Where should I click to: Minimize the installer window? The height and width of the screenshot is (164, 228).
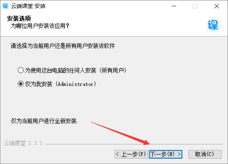pyautogui.click(x=173, y=6)
